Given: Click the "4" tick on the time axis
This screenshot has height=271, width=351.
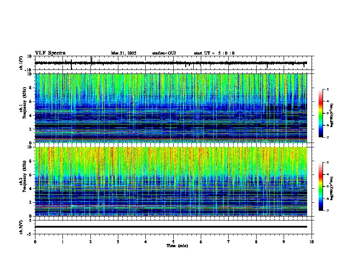Looking at the screenshot, I should (146, 242).
